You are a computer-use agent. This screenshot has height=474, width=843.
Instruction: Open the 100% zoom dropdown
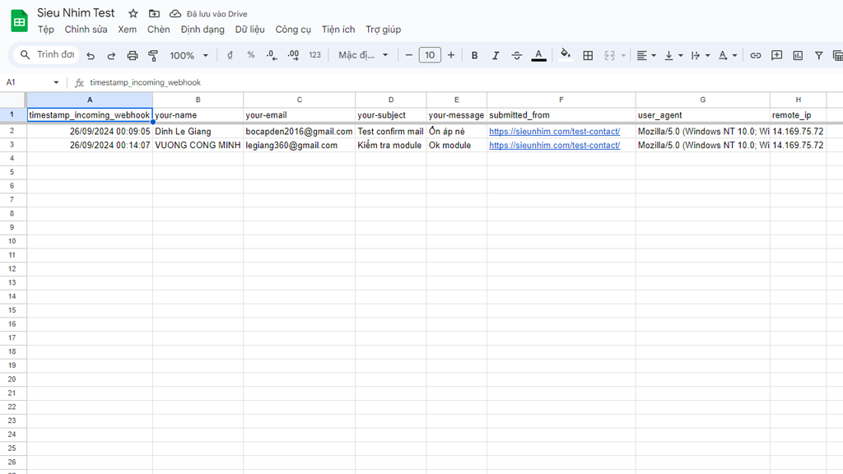pos(189,55)
